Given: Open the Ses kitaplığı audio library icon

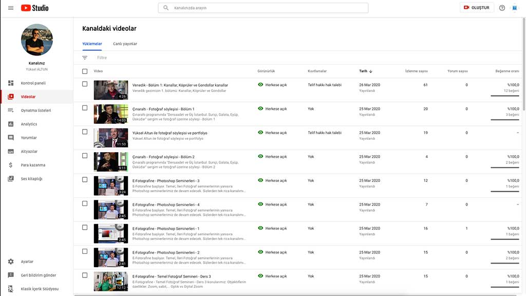Looking at the screenshot, I should point(11,178).
